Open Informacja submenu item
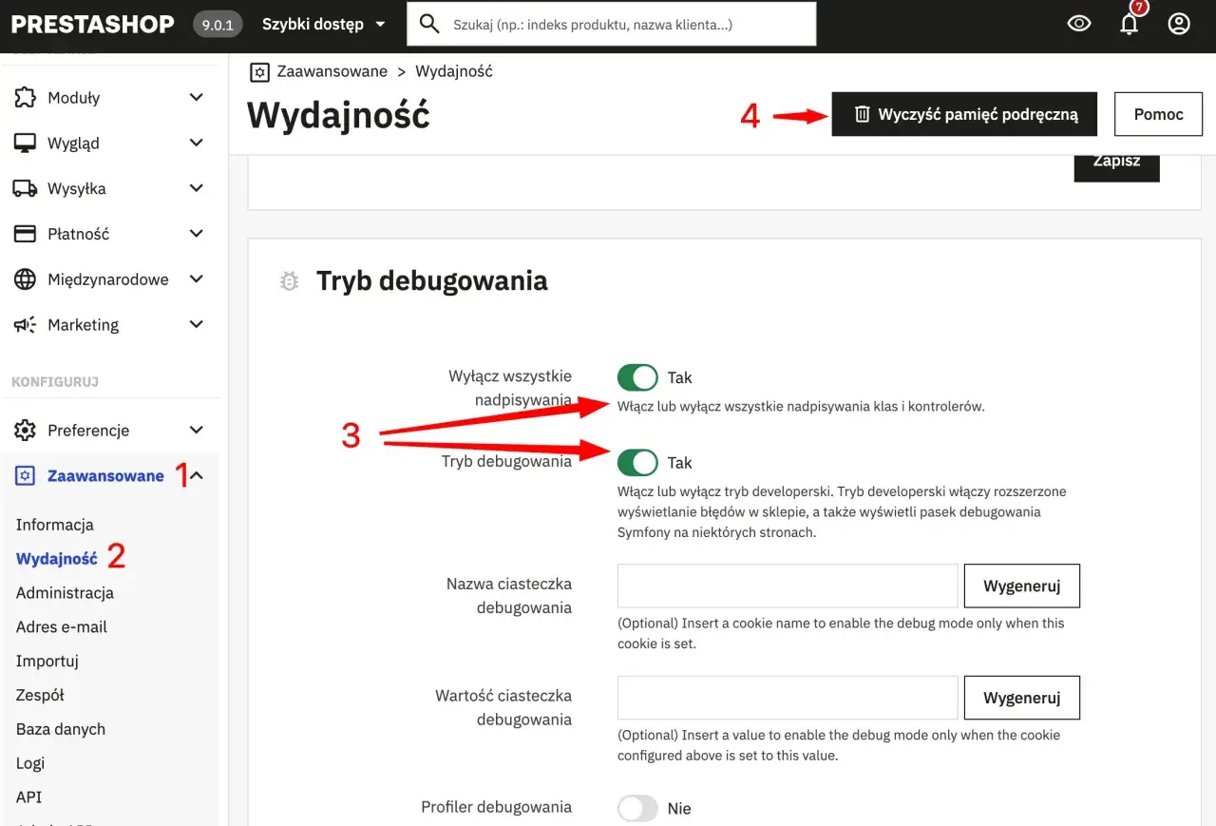 [54, 525]
